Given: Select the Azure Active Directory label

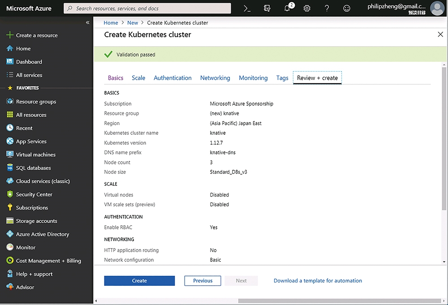Looking at the screenshot, I should 42,234.
